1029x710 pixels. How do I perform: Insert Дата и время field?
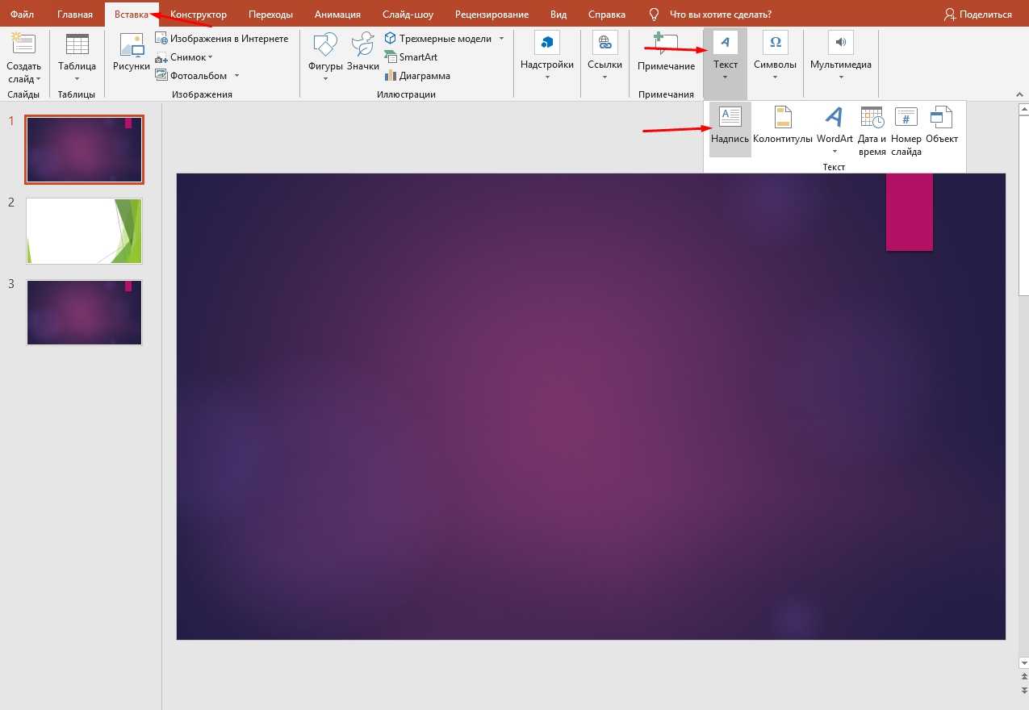click(872, 119)
